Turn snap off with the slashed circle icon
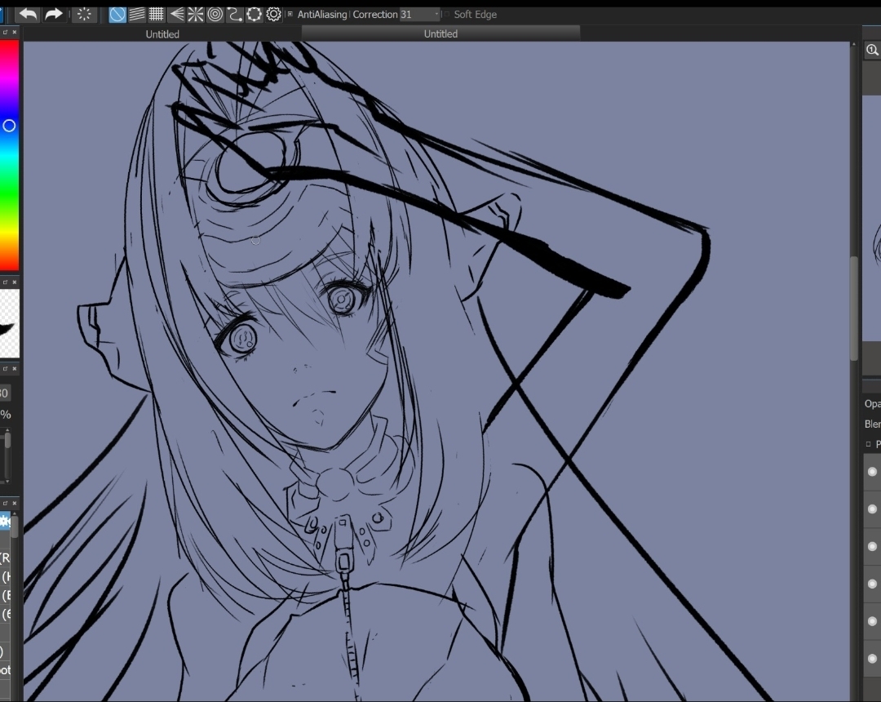This screenshot has width=881, height=702. (x=117, y=14)
